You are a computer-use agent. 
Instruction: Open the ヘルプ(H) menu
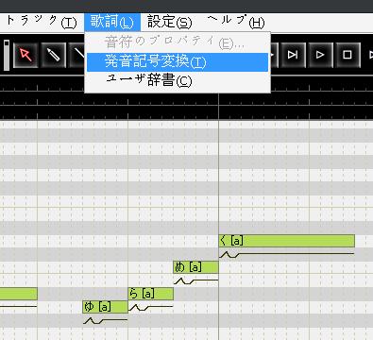click(235, 22)
